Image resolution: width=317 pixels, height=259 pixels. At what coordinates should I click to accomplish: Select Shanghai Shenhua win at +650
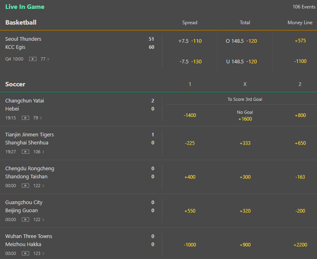[x=300, y=143]
